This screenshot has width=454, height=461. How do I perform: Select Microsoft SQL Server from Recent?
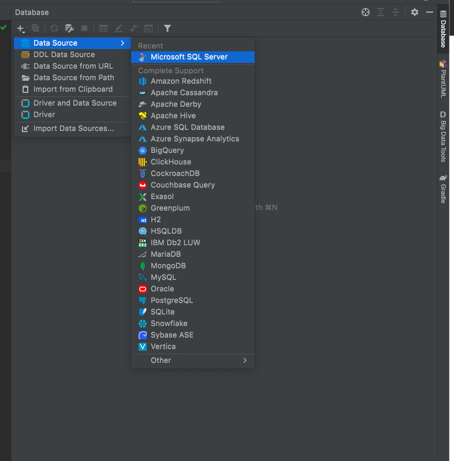tap(193, 57)
